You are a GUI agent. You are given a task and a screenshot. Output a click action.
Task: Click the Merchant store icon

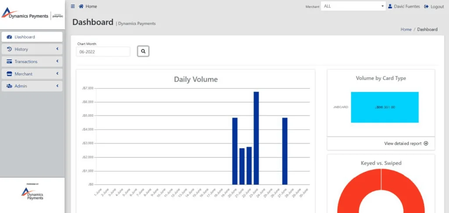(9, 73)
